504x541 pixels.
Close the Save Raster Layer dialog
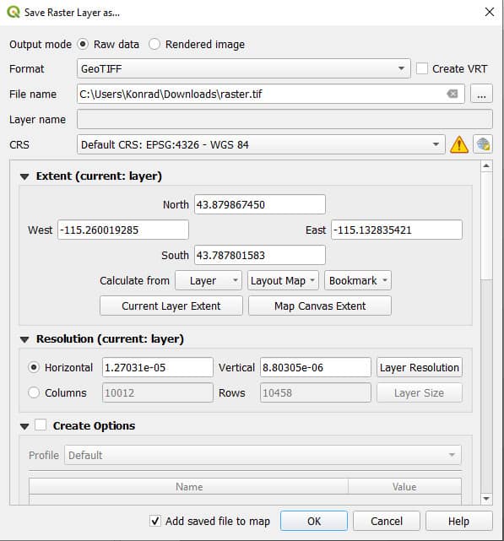(x=489, y=12)
